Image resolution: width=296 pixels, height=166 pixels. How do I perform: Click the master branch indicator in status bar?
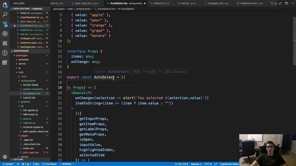pyautogui.click(x=8, y=164)
